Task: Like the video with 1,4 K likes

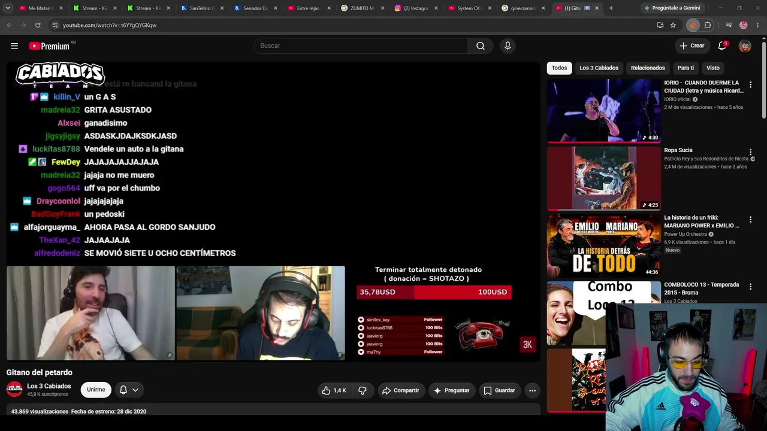Action: click(x=334, y=390)
